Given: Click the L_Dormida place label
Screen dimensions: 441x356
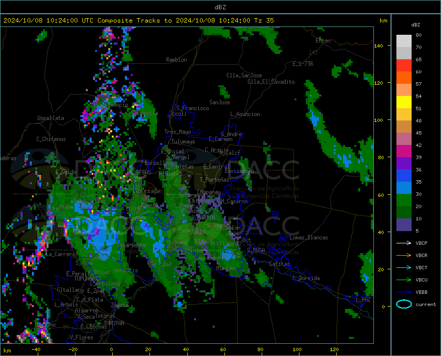Looking at the screenshot, I should [306, 278].
